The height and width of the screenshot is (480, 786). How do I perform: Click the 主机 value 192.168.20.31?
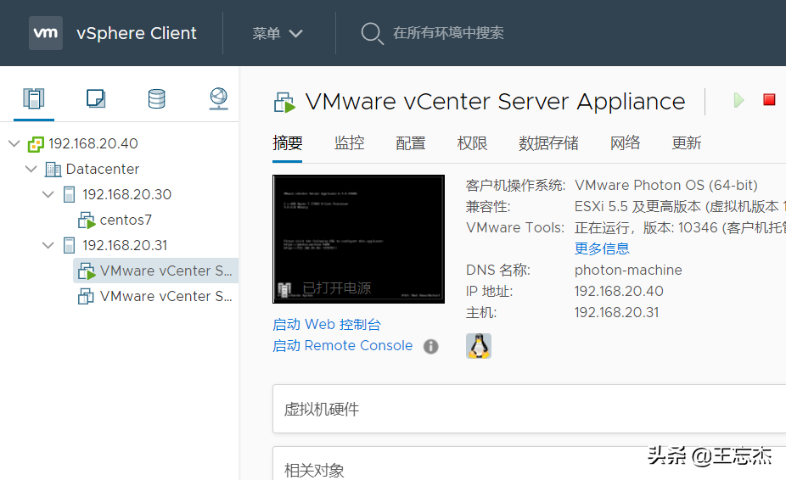pos(616,313)
